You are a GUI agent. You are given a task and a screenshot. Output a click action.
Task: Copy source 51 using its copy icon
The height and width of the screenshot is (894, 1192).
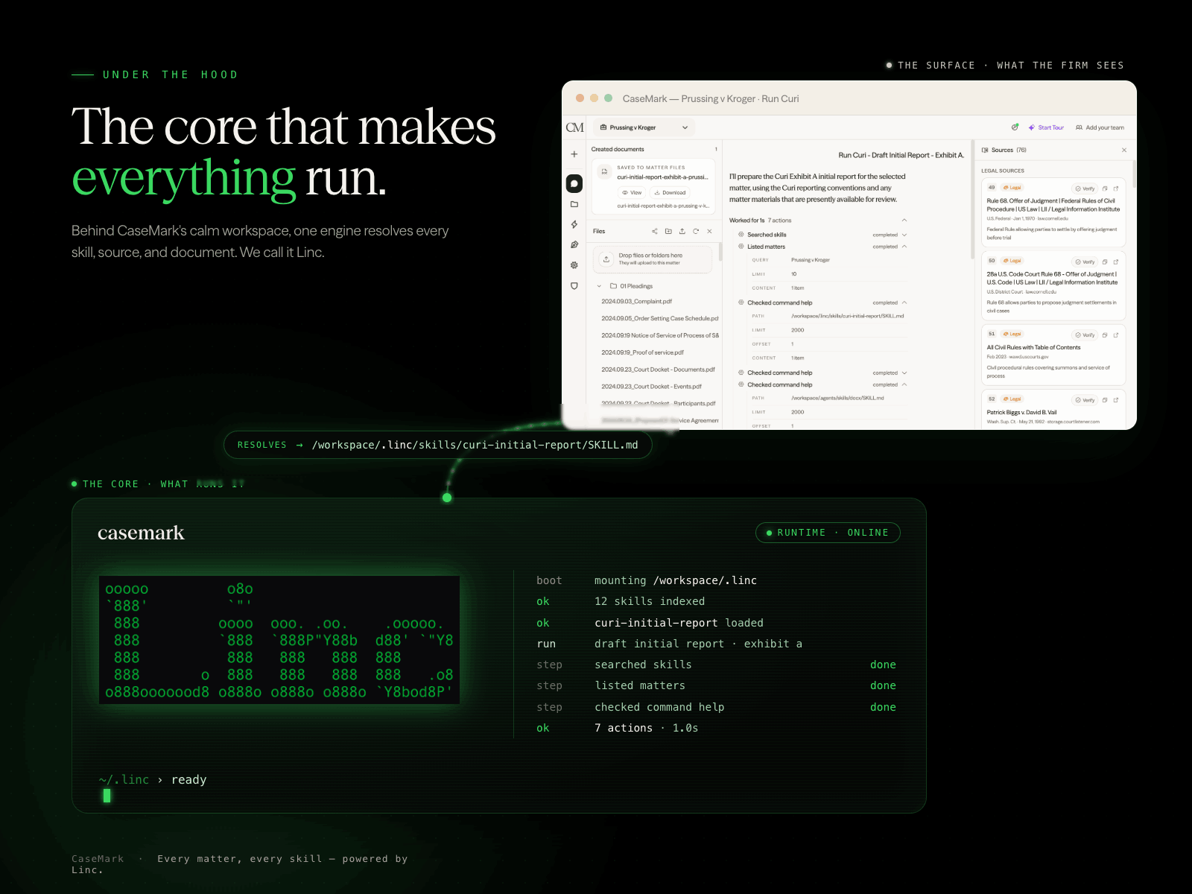1105,335
